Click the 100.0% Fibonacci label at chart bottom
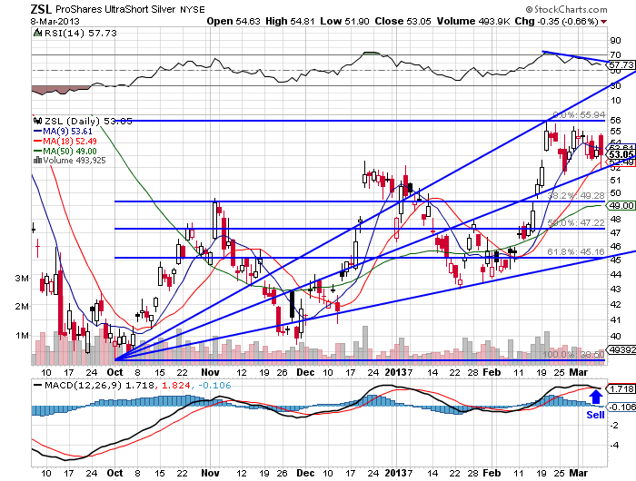The height and width of the screenshot is (481, 636). pos(573,355)
